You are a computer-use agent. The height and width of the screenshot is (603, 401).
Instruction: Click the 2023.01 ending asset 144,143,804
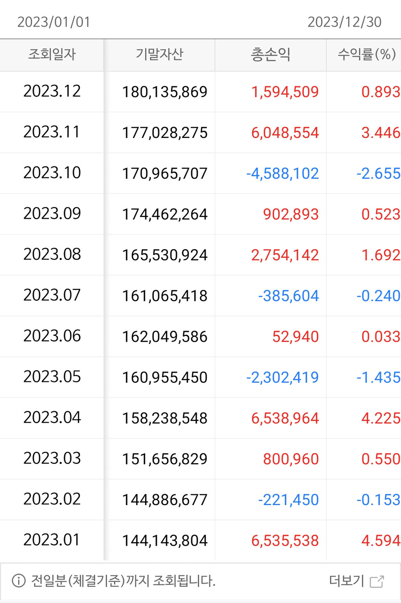pos(165,540)
